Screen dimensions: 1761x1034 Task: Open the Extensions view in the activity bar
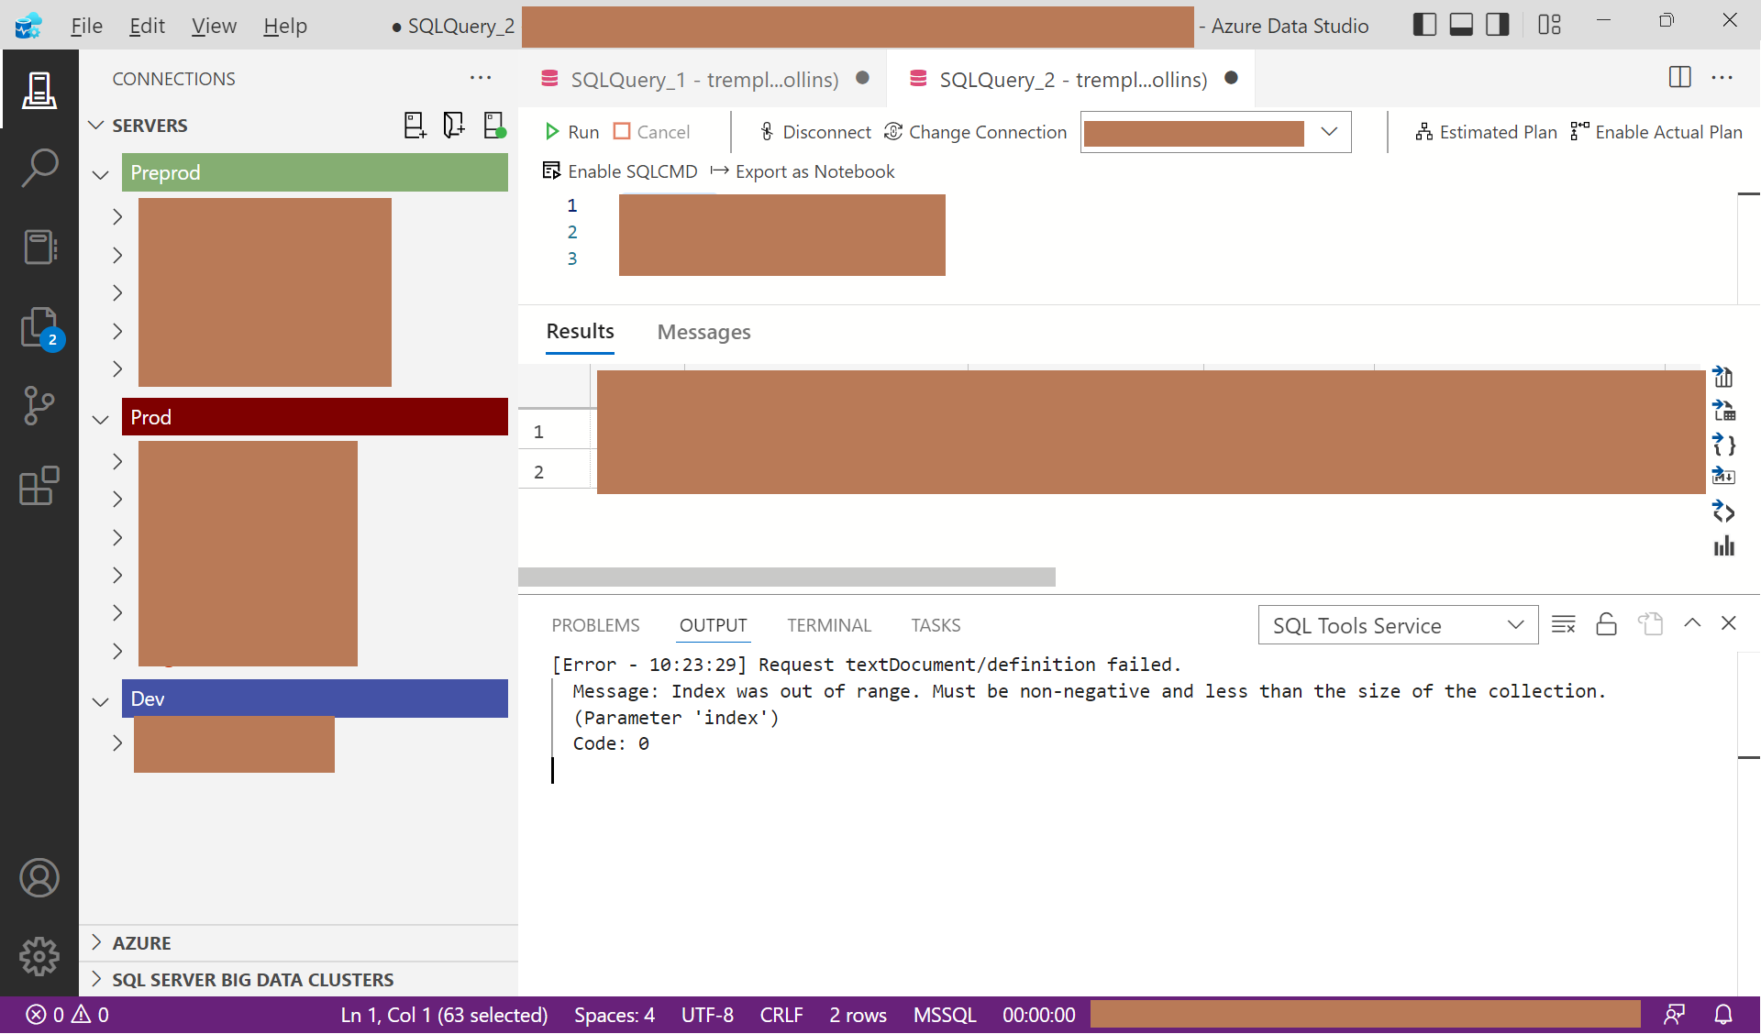39,486
